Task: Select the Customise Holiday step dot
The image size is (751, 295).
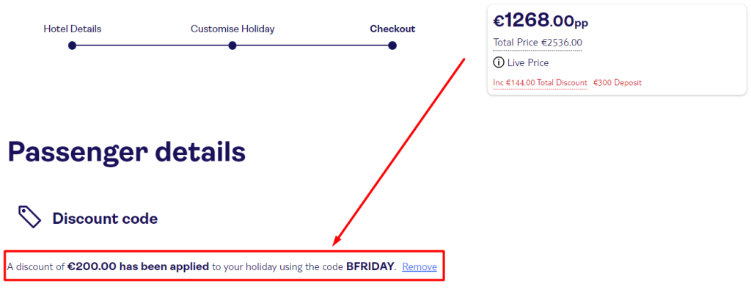Action: (232, 45)
